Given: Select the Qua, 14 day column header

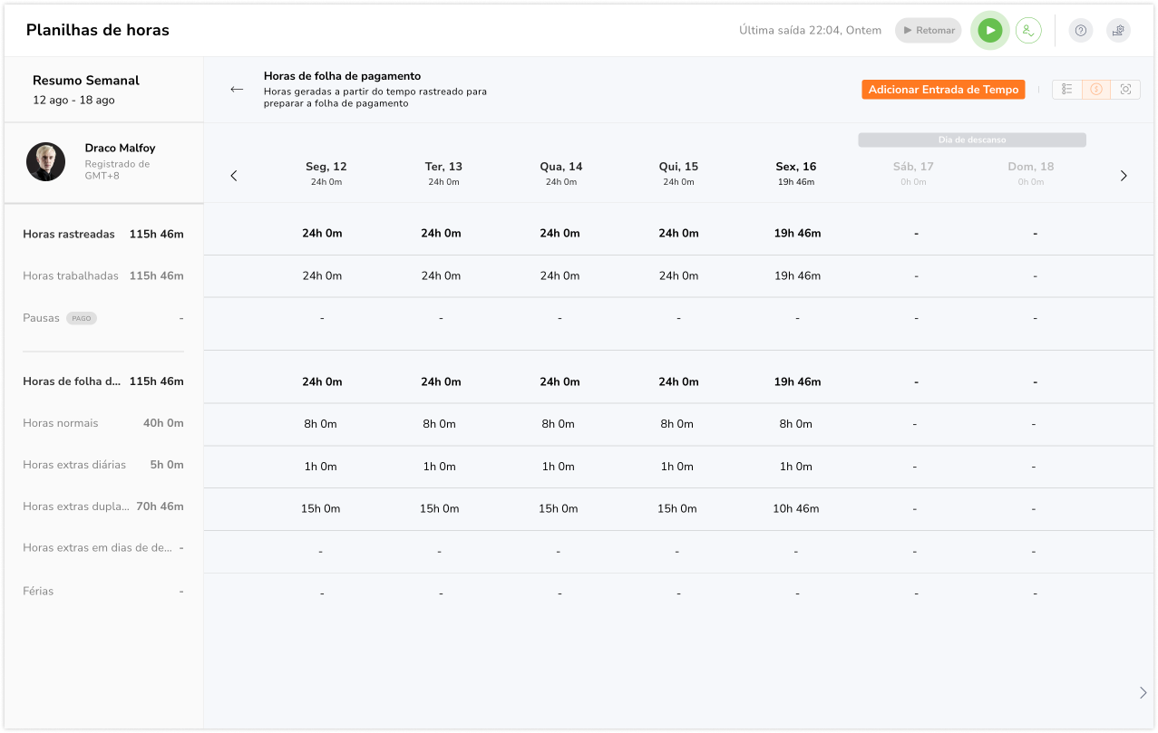Looking at the screenshot, I should [561, 173].
